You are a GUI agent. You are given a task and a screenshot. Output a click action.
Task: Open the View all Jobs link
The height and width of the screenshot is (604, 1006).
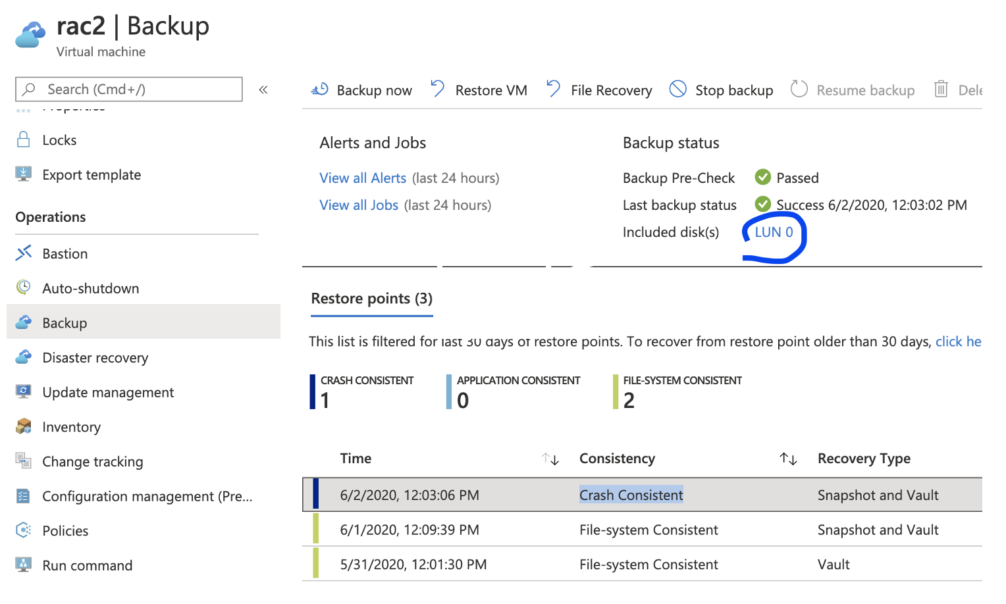click(359, 205)
